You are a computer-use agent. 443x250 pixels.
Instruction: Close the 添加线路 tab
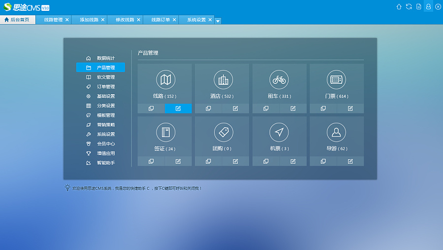click(x=103, y=20)
